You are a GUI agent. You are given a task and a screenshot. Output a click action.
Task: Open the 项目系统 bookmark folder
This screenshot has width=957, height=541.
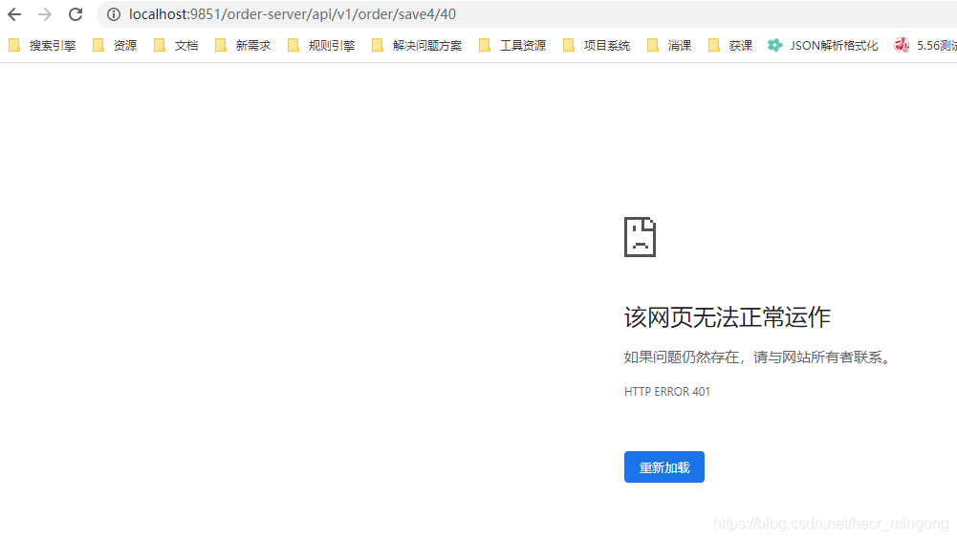coord(597,45)
